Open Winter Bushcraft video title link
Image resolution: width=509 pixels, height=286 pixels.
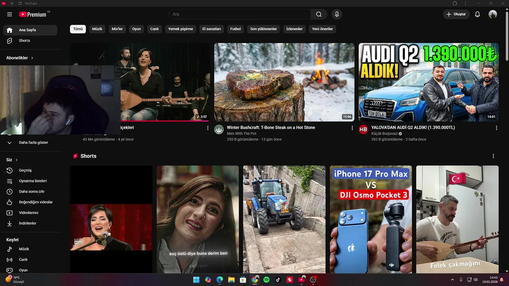[271, 128]
